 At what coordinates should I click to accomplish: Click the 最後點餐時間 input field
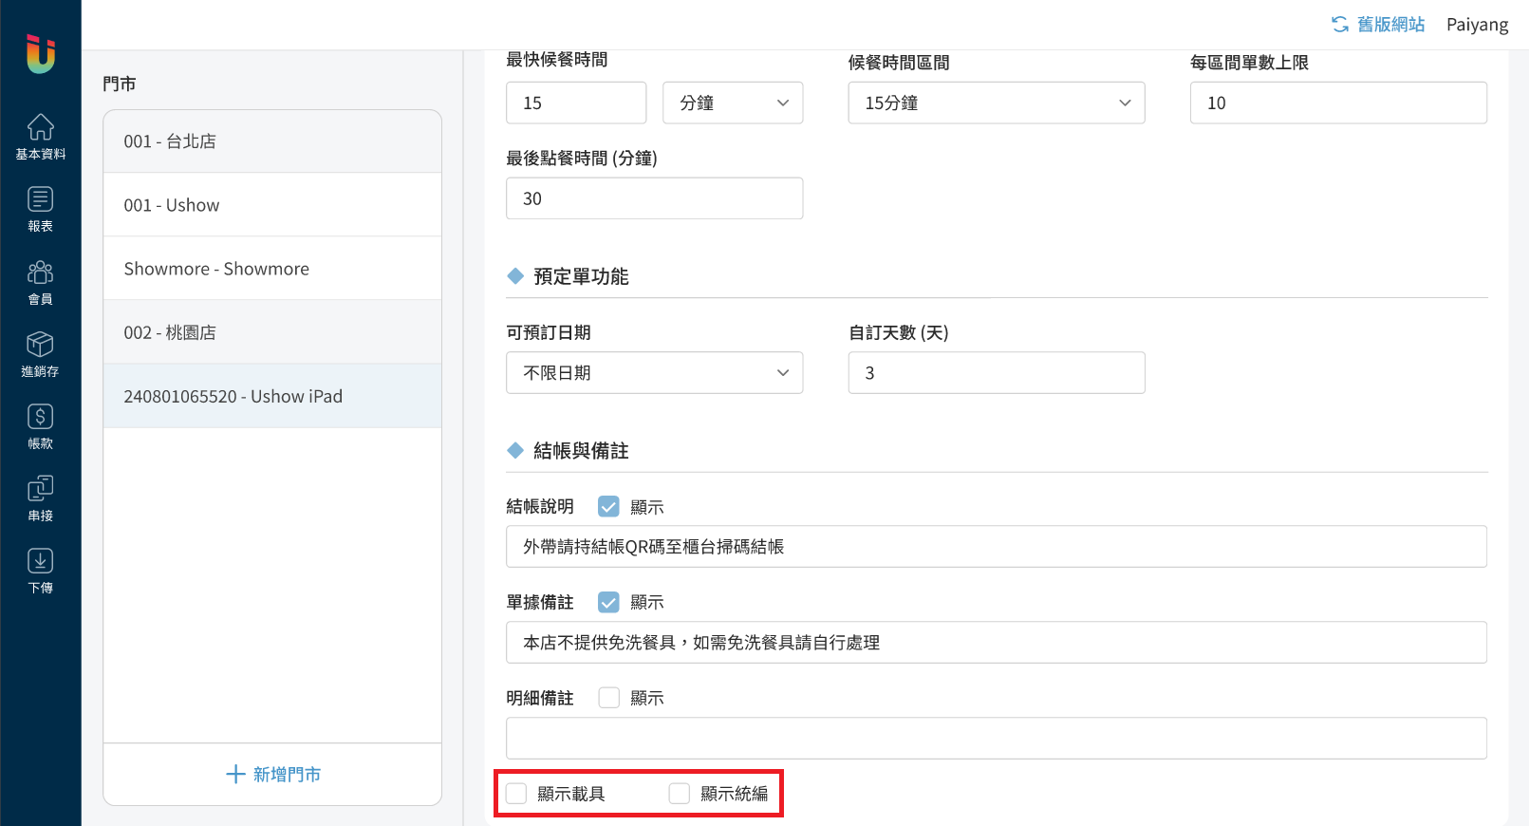point(654,198)
